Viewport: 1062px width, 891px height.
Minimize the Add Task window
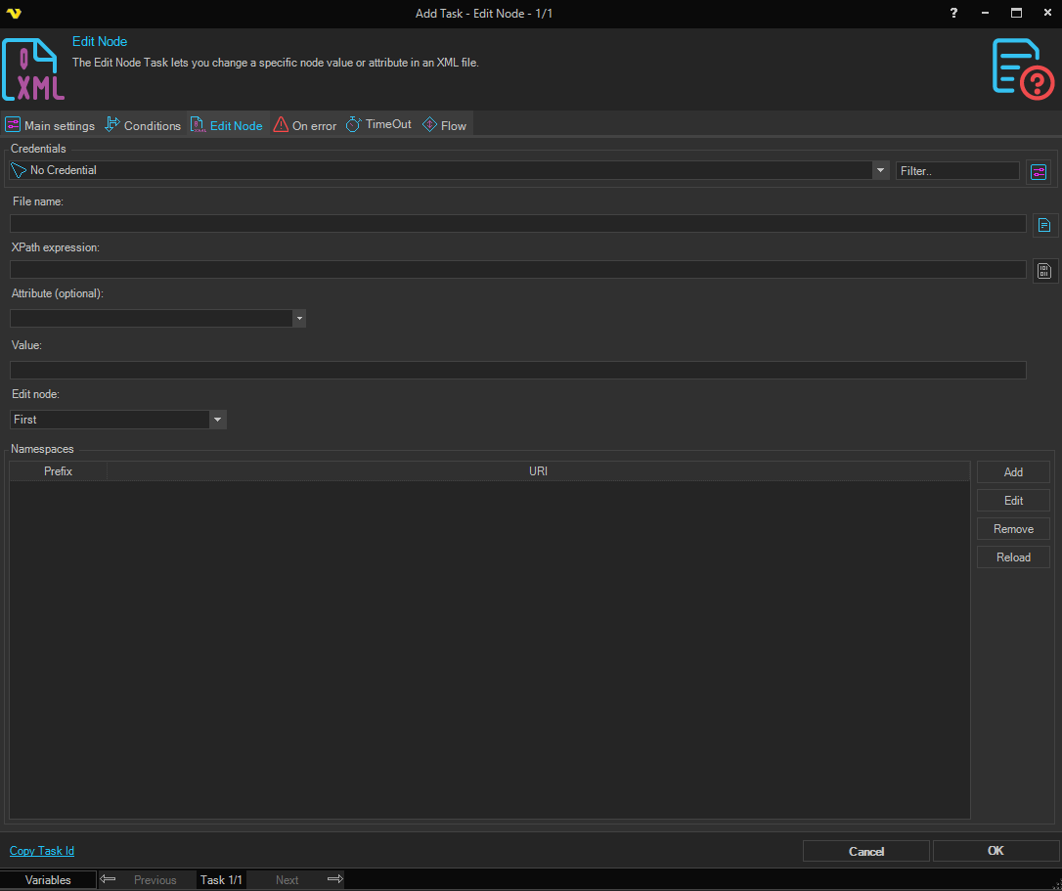point(985,13)
